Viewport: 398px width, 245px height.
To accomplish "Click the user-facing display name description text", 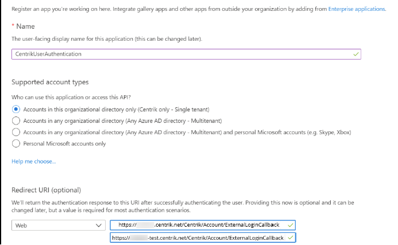I will point(107,38).
